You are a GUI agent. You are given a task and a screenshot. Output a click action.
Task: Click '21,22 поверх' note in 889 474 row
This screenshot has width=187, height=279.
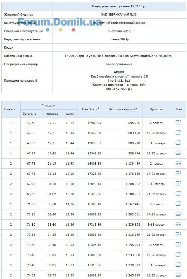click(x=156, y=153)
